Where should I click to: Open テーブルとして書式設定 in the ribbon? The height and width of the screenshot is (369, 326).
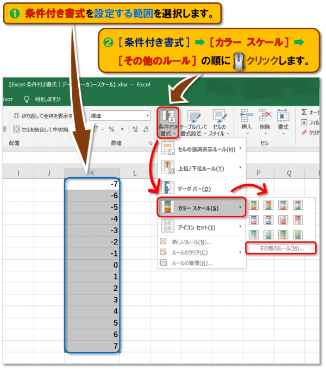(193, 122)
